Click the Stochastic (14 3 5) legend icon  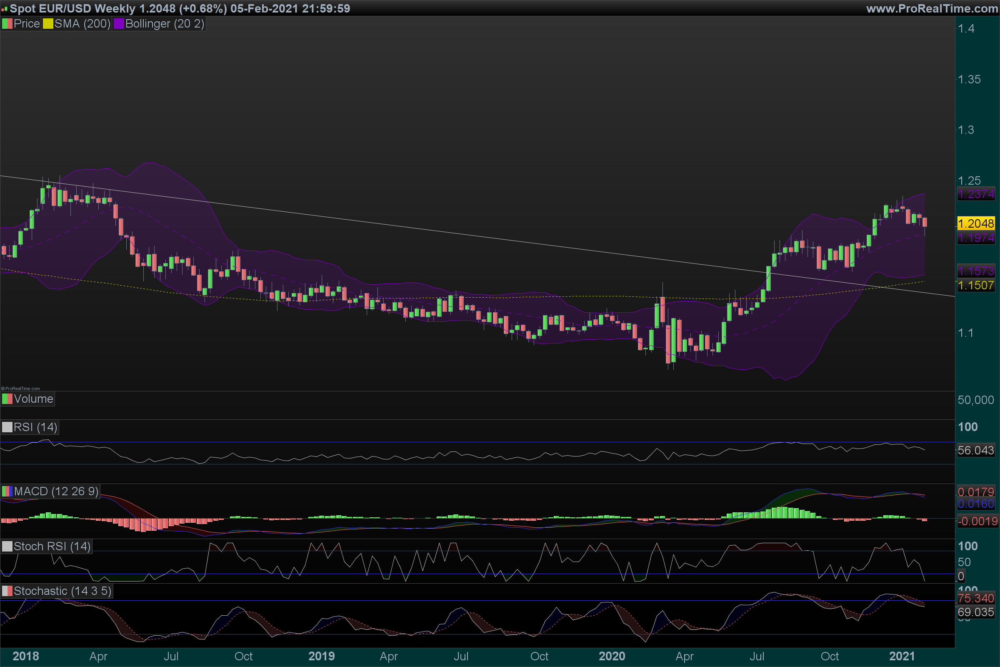7,591
